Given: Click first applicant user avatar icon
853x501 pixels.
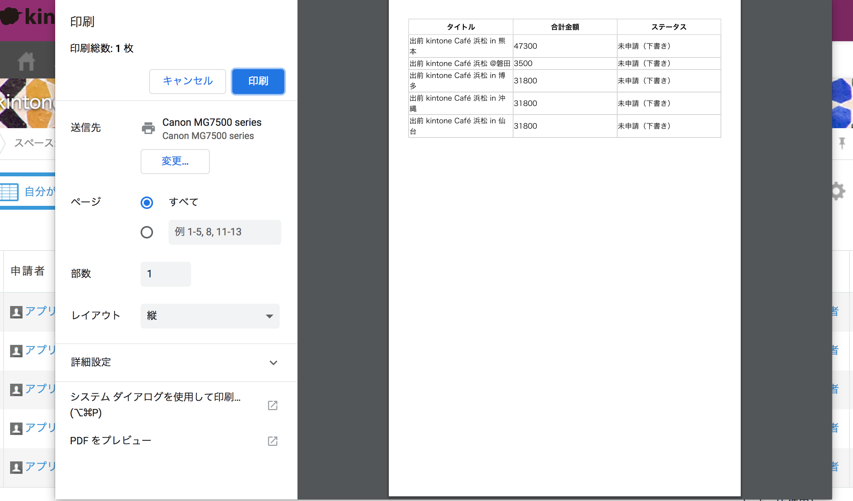Looking at the screenshot, I should (x=16, y=312).
